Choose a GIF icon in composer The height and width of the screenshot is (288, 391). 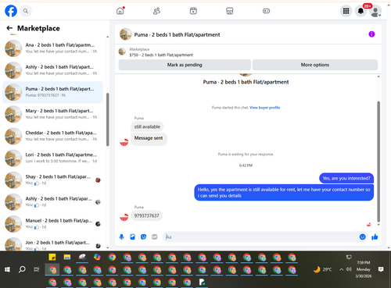(x=155, y=236)
